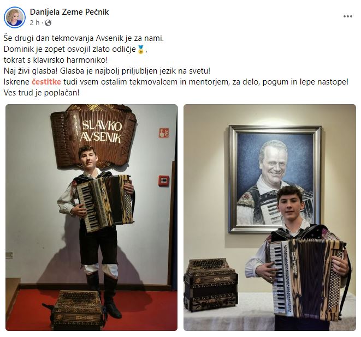Image resolution: width=361 pixels, height=337 pixels.
Task: Open the left photo of boy on red carpet
Action: pos(91,218)
